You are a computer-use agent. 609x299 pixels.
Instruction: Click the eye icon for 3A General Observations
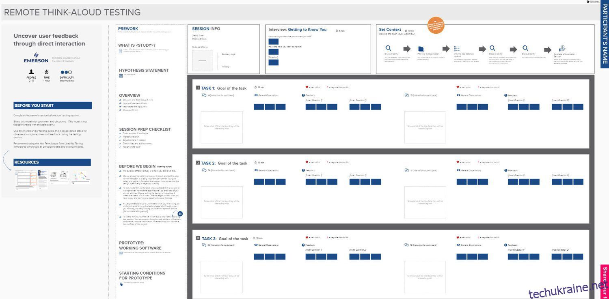click(x=256, y=245)
